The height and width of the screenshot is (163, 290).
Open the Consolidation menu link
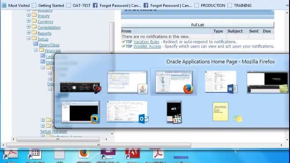point(49,28)
